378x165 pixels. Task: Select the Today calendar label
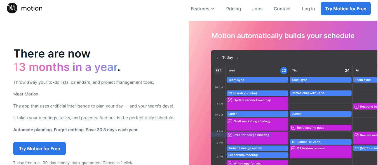pos(227,58)
